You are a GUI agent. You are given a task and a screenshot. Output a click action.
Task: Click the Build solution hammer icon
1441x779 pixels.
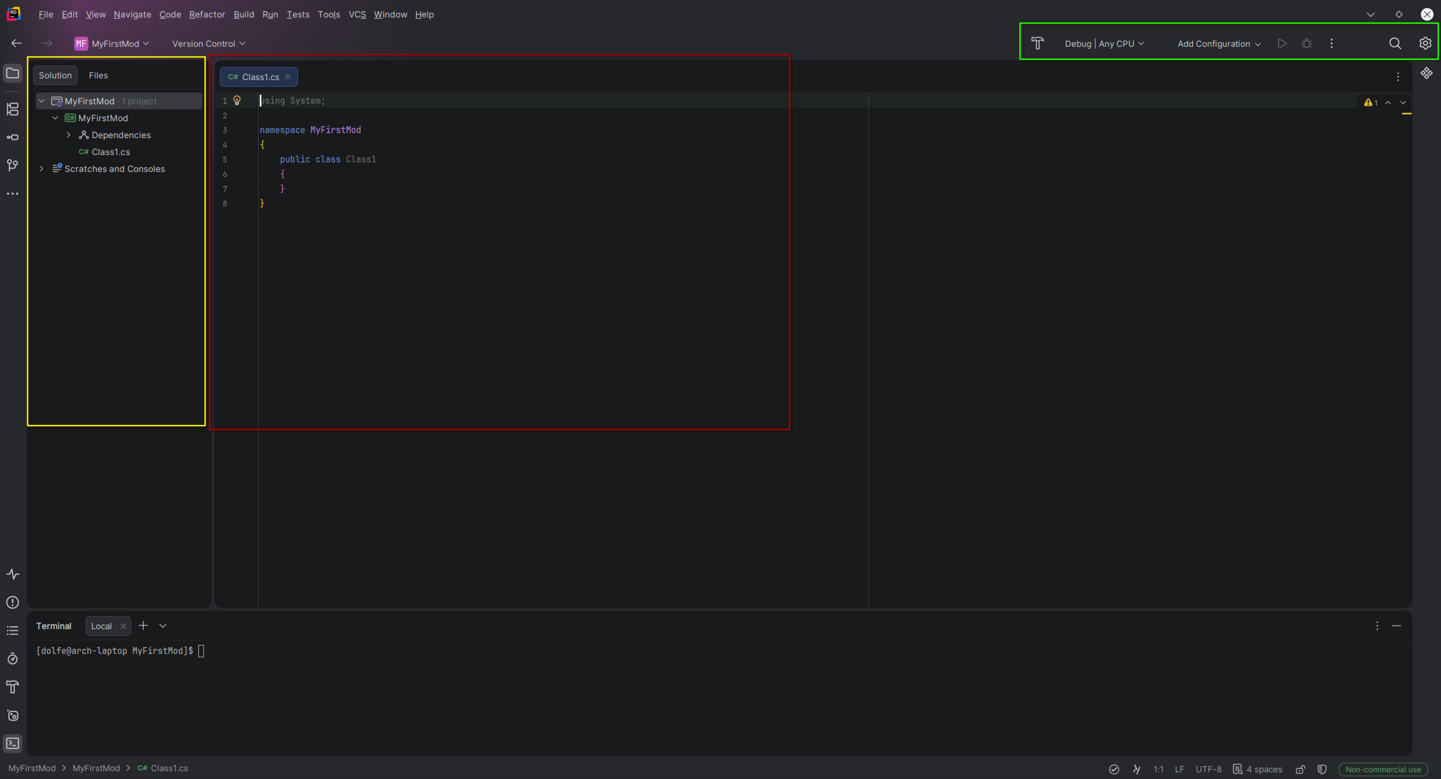click(1037, 43)
